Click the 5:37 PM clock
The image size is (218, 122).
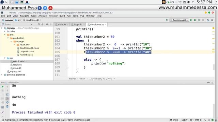204,2
